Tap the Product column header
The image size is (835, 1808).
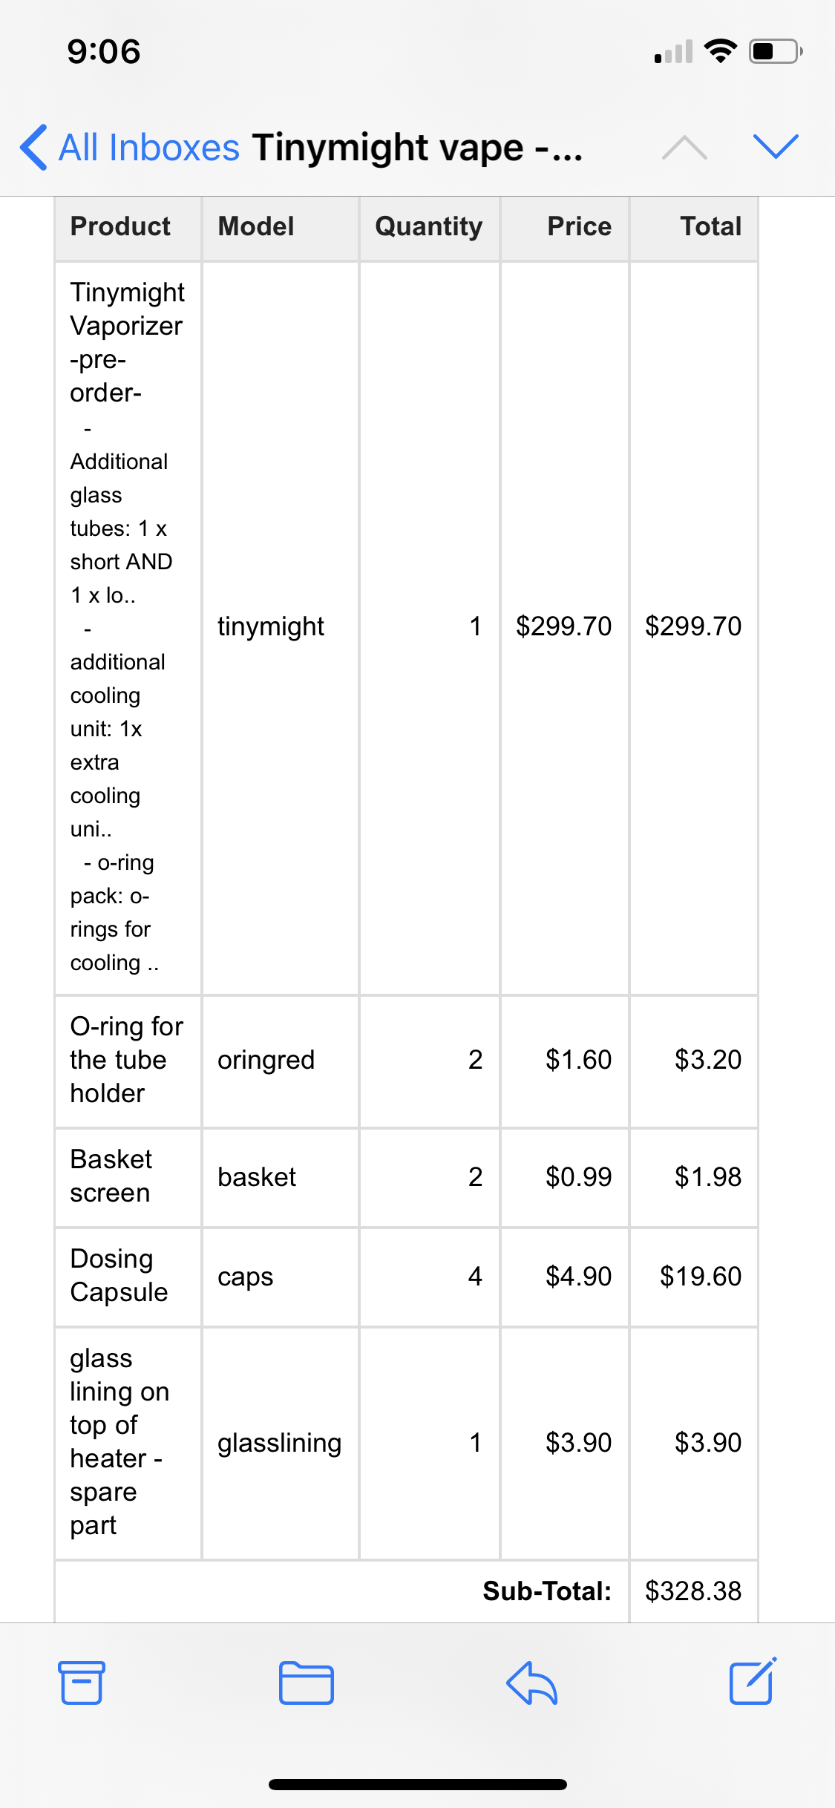pos(120,226)
